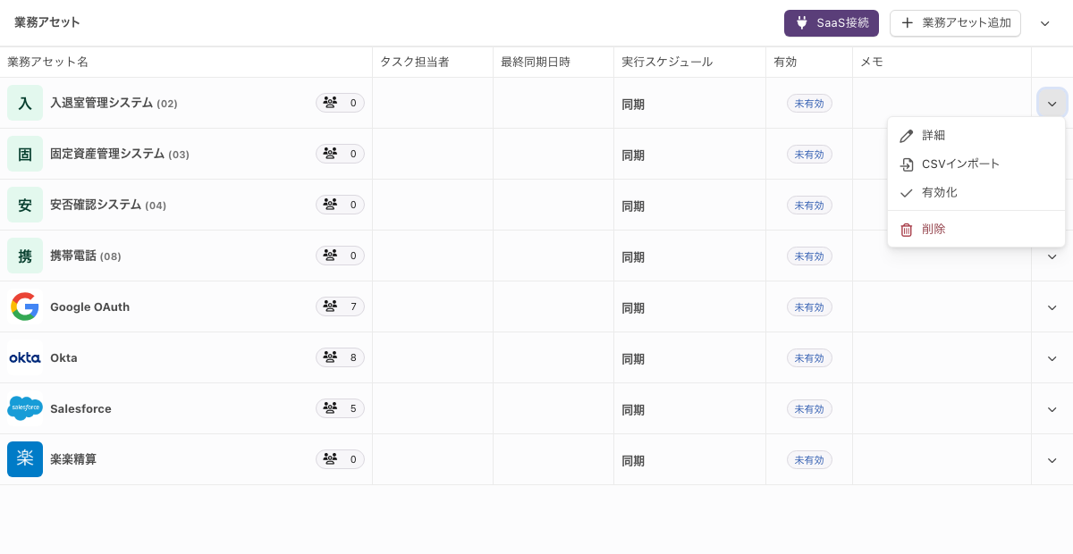Click the pencil icon beside 詳細
The height and width of the screenshot is (554, 1073).
(907, 136)
